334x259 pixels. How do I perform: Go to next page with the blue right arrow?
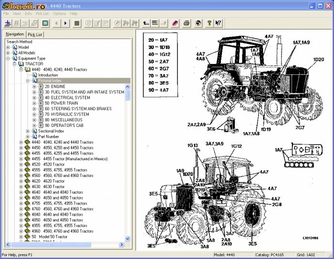(x=65, y=23)
